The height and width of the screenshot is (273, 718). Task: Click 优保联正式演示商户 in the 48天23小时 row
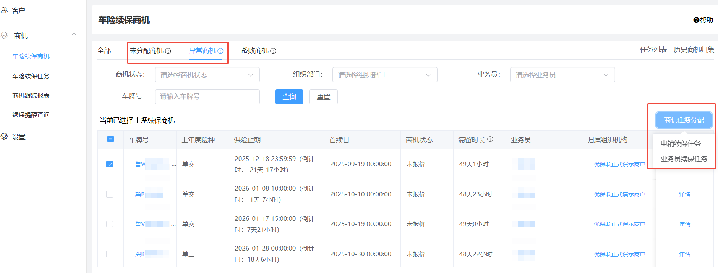[x=619, y=194]
